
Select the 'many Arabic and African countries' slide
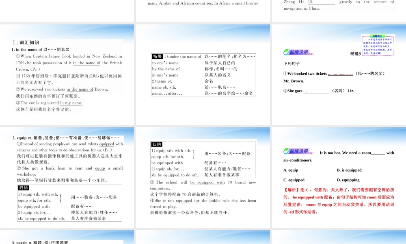203,11
